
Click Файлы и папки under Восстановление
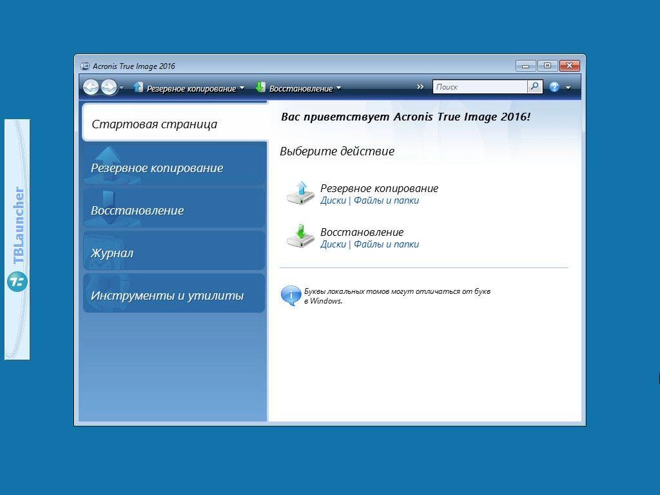point(386,244)
